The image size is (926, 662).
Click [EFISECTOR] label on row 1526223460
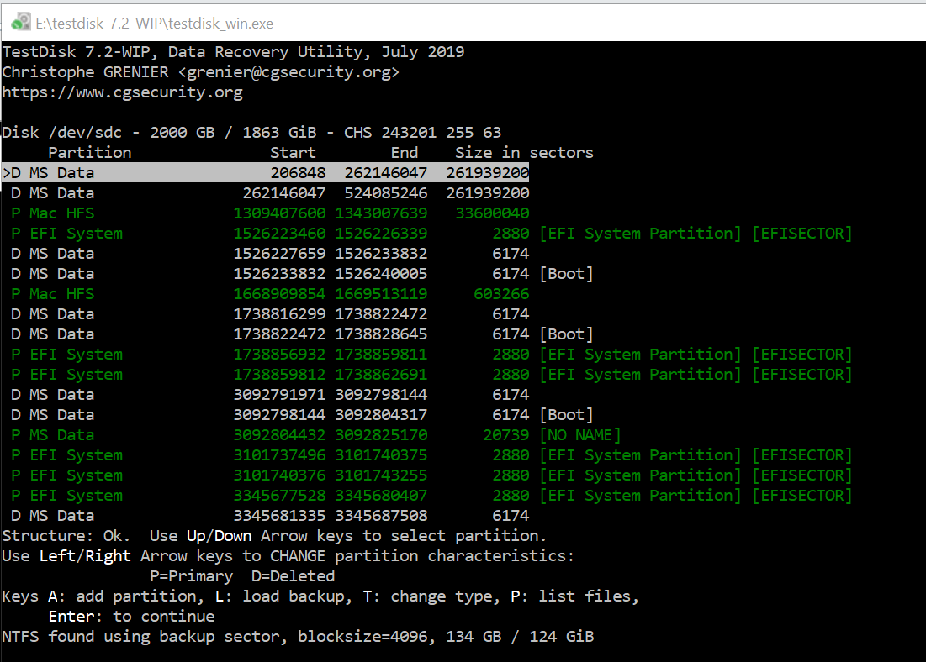(802, 233)
